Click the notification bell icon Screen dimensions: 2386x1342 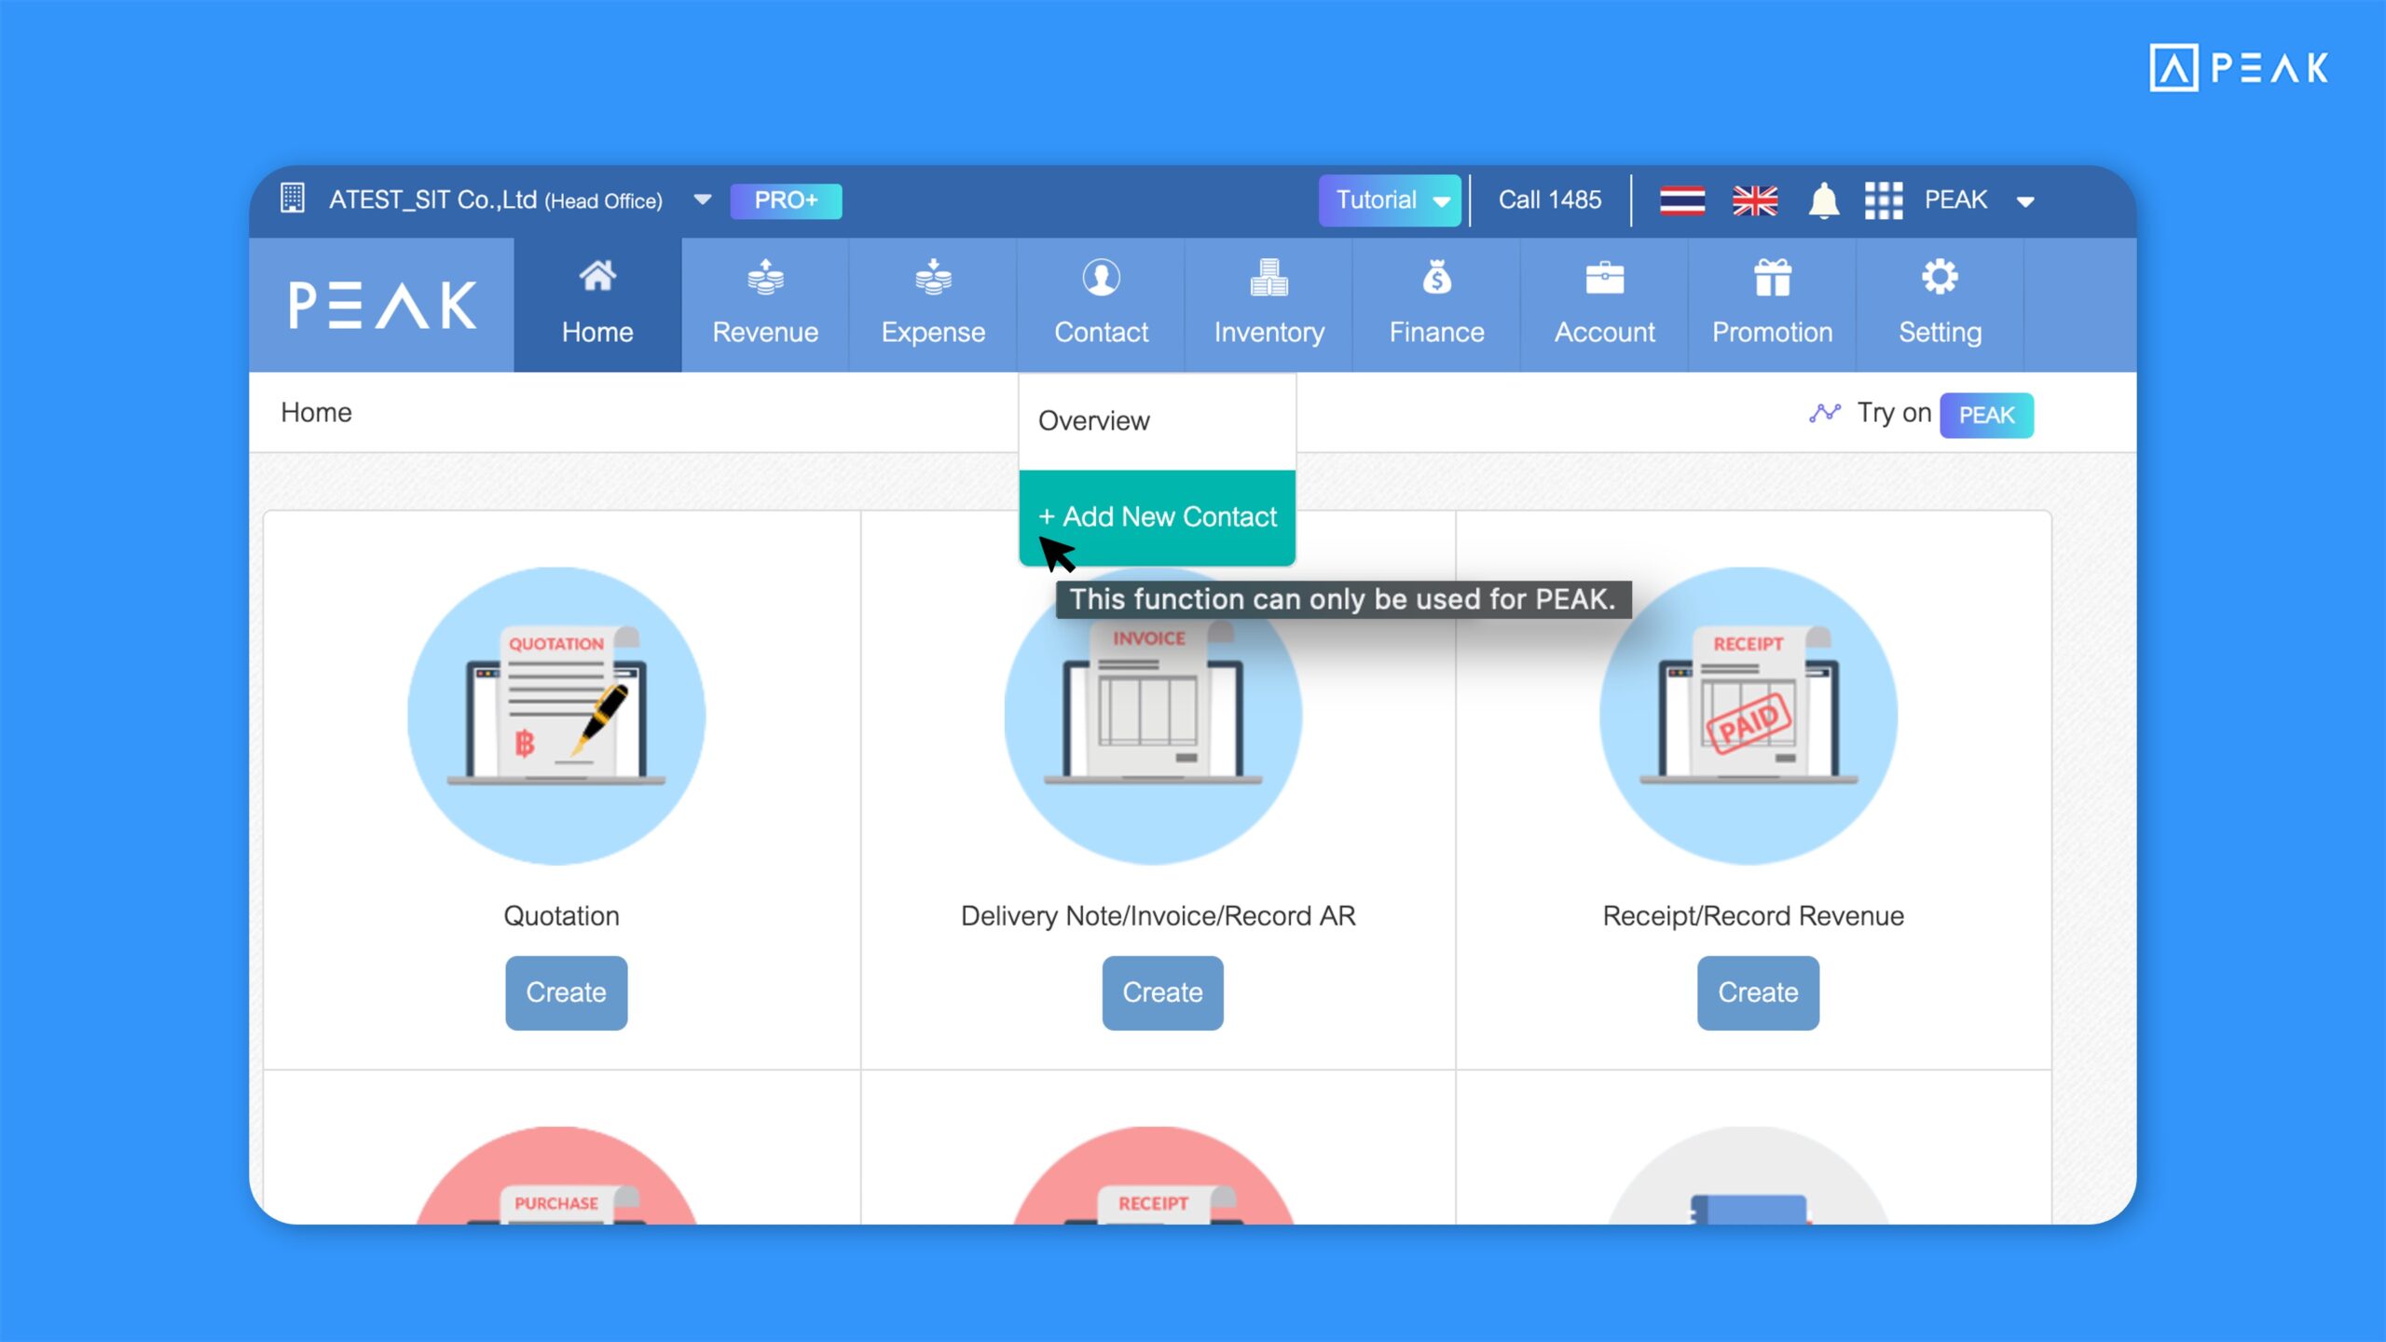pyautogui.click(x=1823, y=200)
